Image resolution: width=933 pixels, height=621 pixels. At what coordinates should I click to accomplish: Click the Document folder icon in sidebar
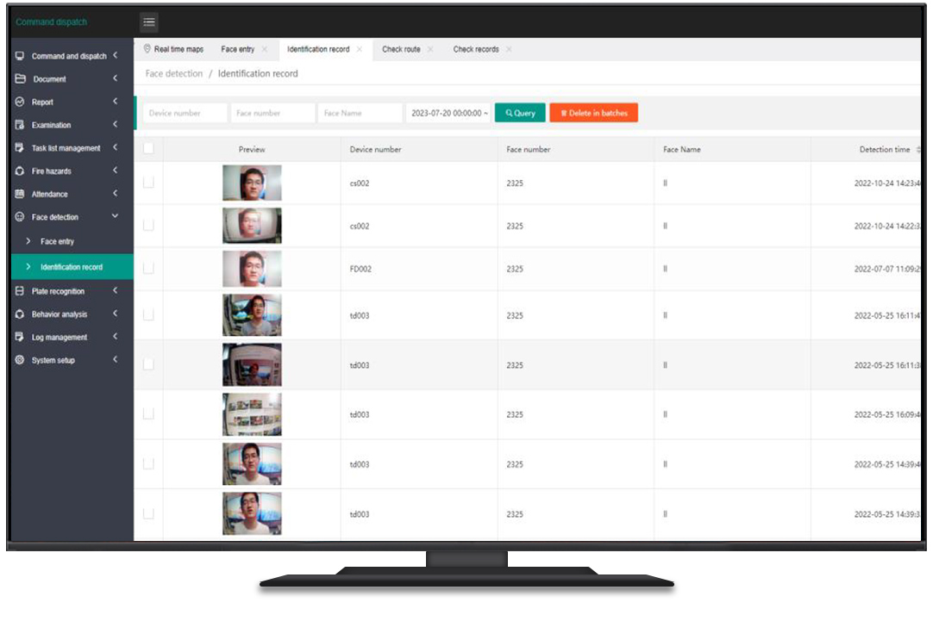pos(20,78)
